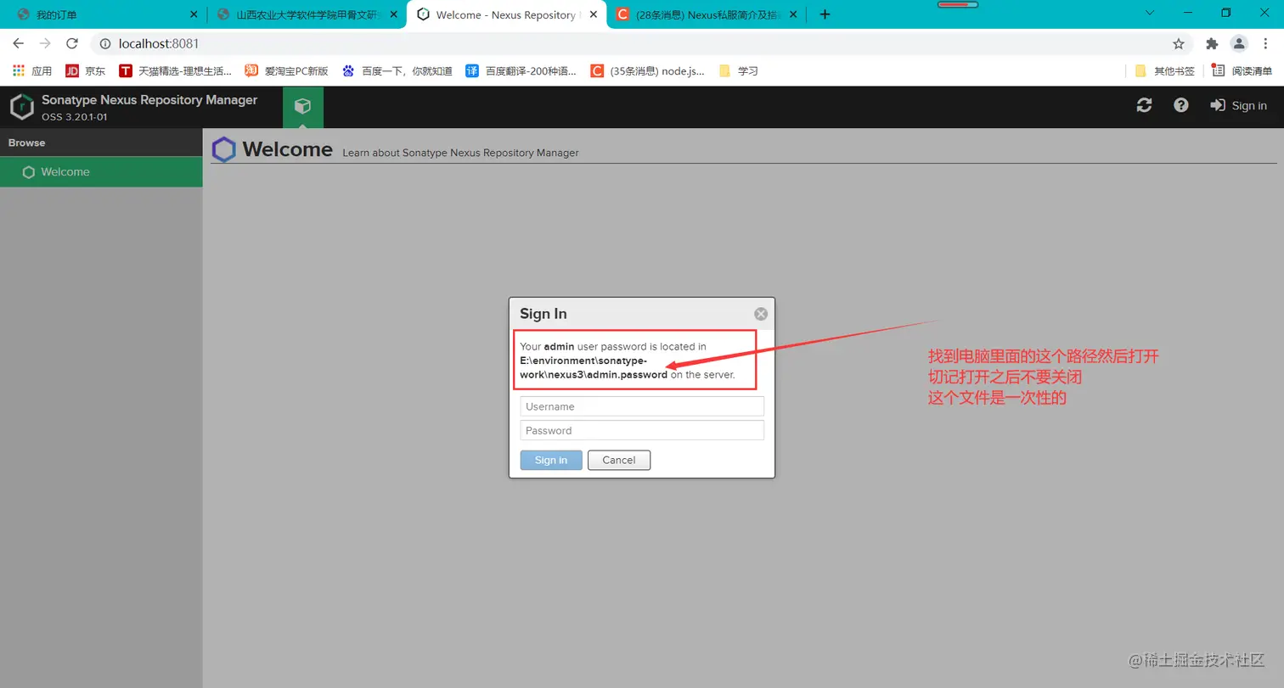This screenshot has height=688, width=1284.
Task: Click the localhost:8081 address bar
Action: click(x=641, y=43)
